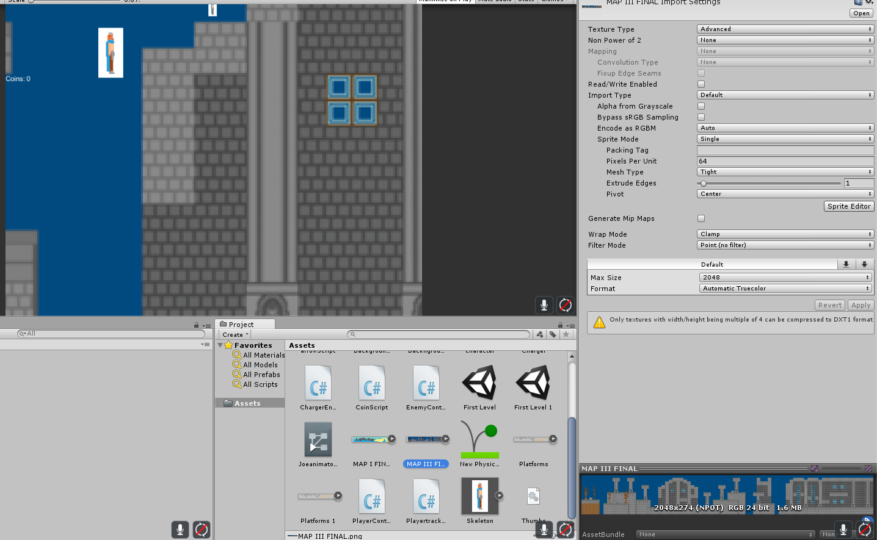
Task: Open Texture Type dropdown set to Advanced
Action: 785,29
